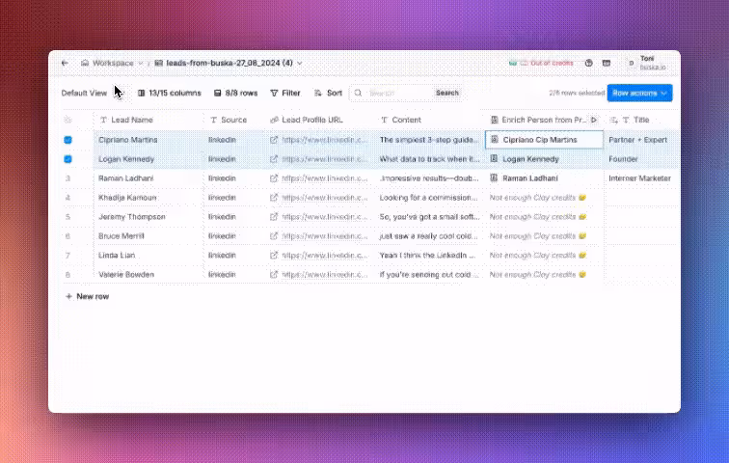Click the magnifier icon in search field
This screenshot has height=463, width=729.
pos(358,93)
